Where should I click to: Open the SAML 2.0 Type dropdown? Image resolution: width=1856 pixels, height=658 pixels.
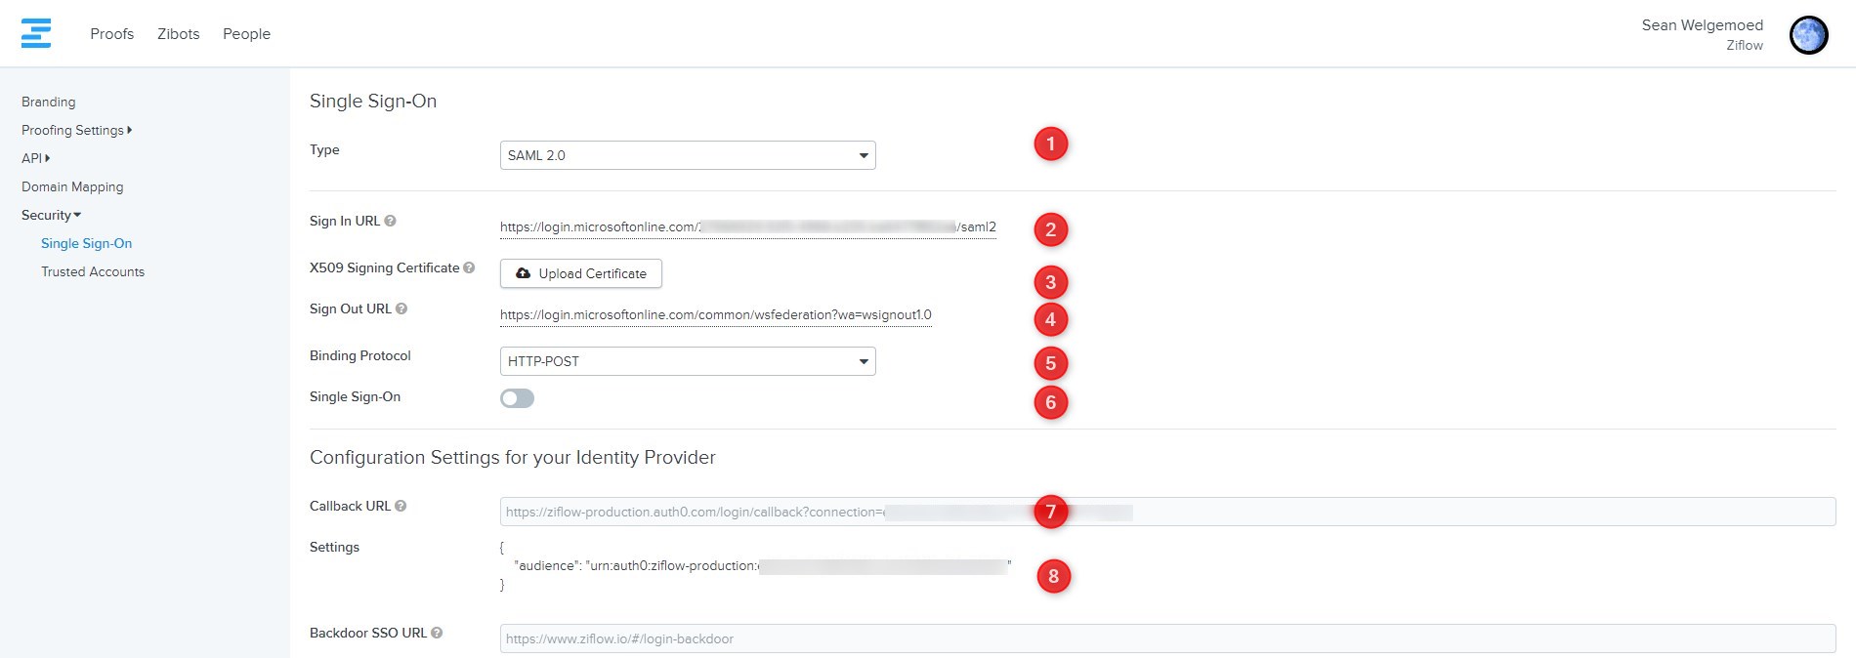click(x=688, y=155)
